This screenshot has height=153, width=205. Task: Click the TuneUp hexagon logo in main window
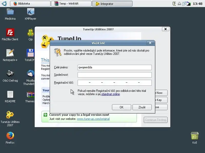click(x=46, y=42)
